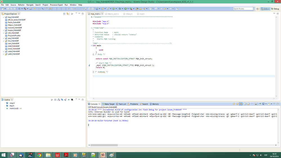Expand the mfs_frdmk64f project

3,33
